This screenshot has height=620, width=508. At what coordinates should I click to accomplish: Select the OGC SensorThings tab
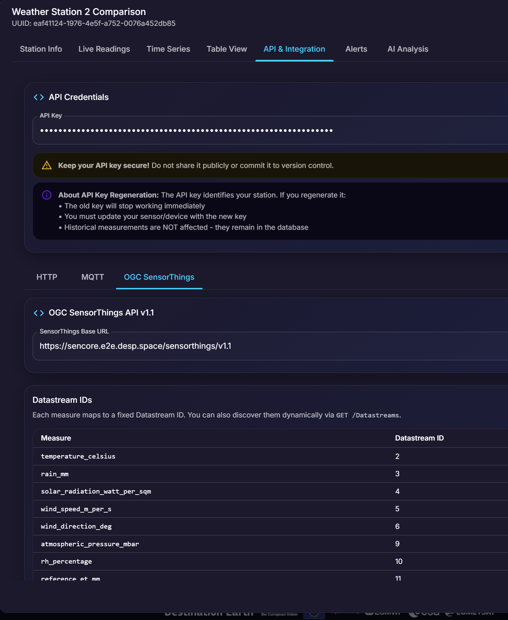point(159,277)
